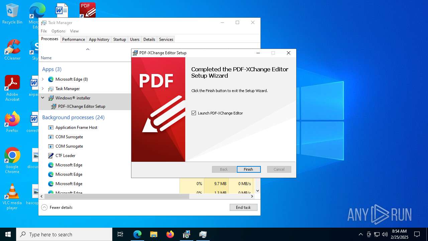Click Background processes (24) group header
This screenshot has width=428, height=241.
tap(73, 117)
